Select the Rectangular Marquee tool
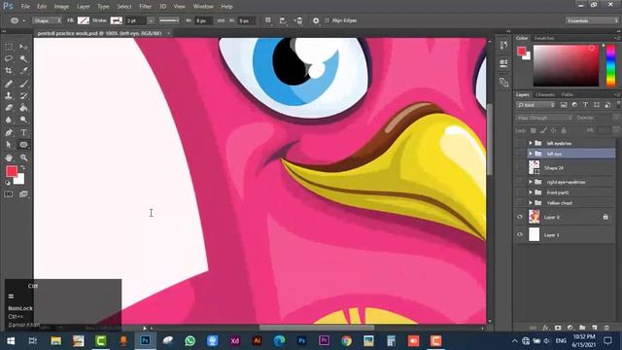 (x=9, y=47)
